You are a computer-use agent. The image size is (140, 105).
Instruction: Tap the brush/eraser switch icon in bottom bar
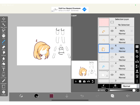(x=21, y=96)
